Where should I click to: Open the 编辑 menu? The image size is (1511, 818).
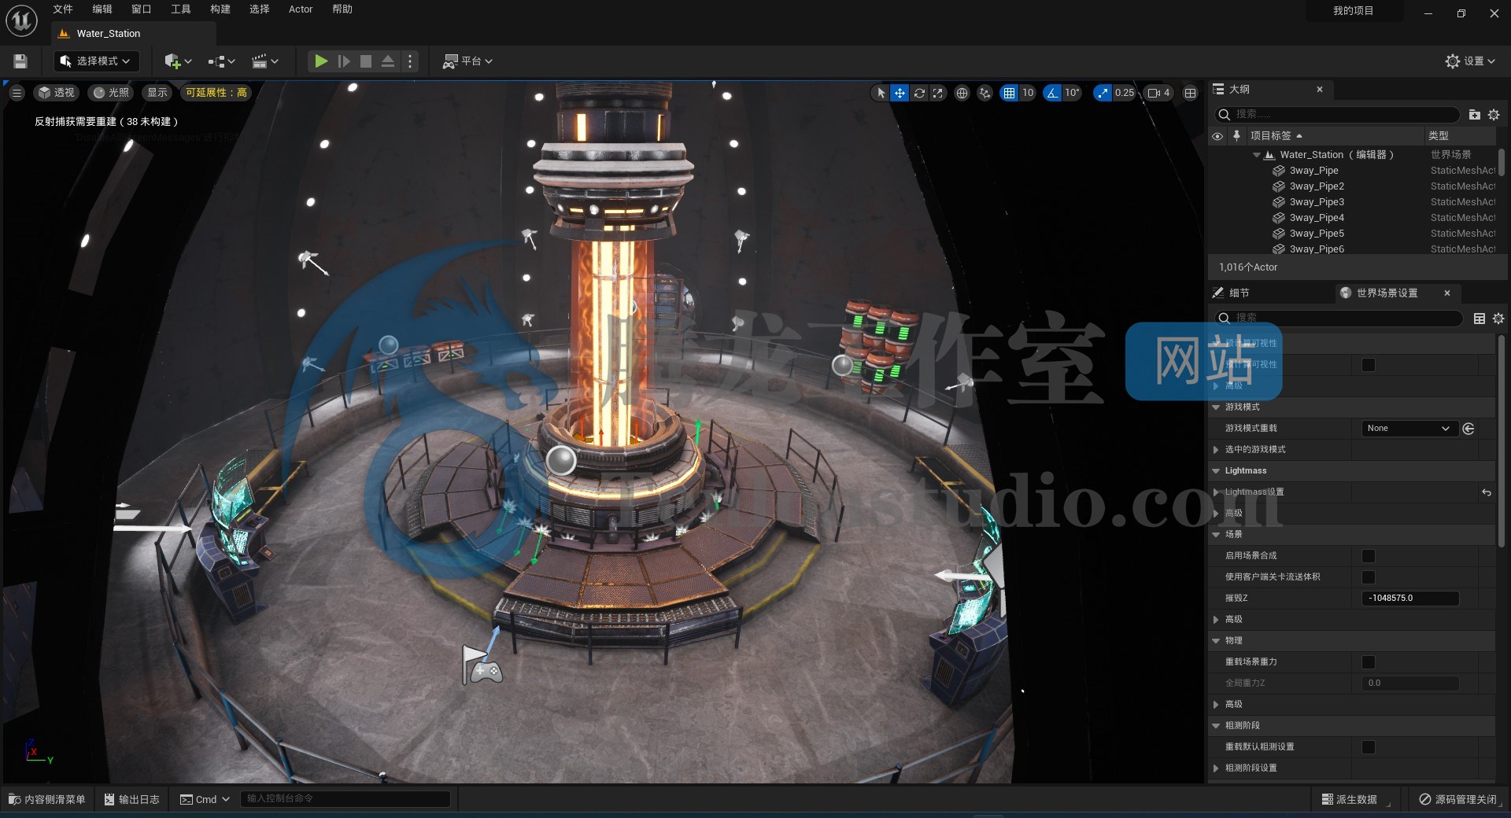(x=102, y=9)
